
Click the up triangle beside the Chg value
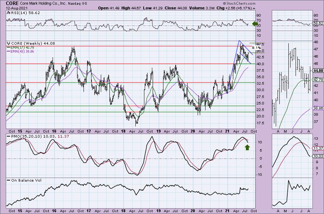click(254, 8)
